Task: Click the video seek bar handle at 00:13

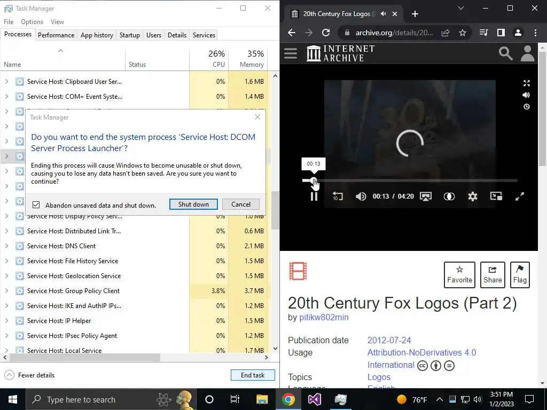Action: click(x=313, y=180)
